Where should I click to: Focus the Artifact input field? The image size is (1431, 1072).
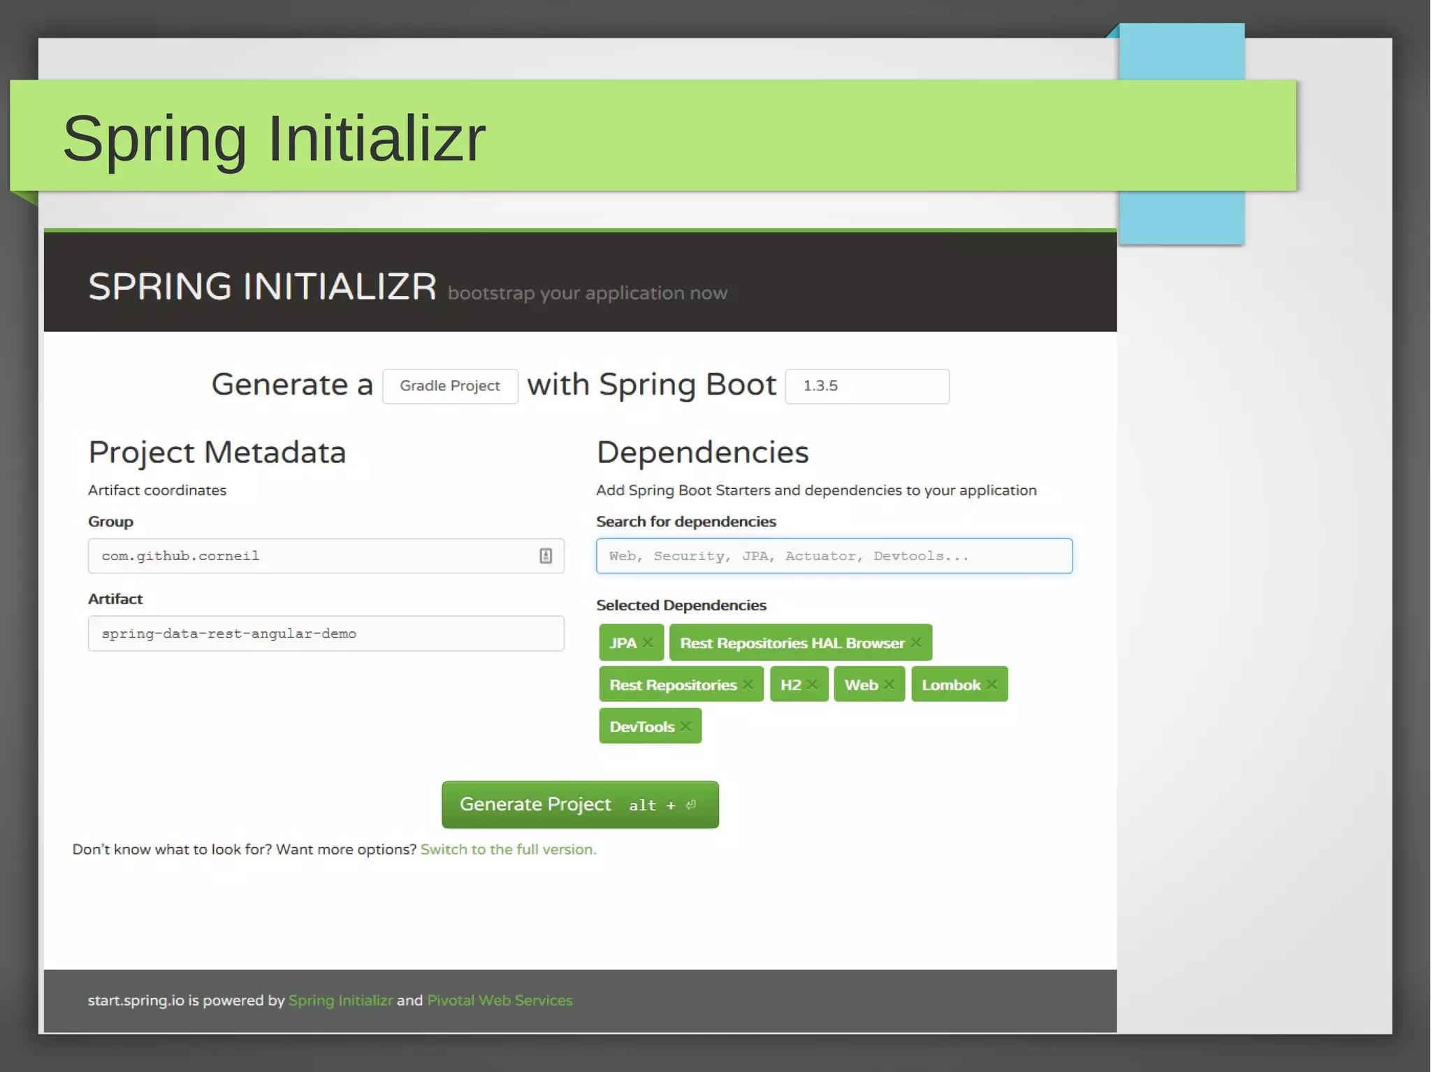(326, 633)
